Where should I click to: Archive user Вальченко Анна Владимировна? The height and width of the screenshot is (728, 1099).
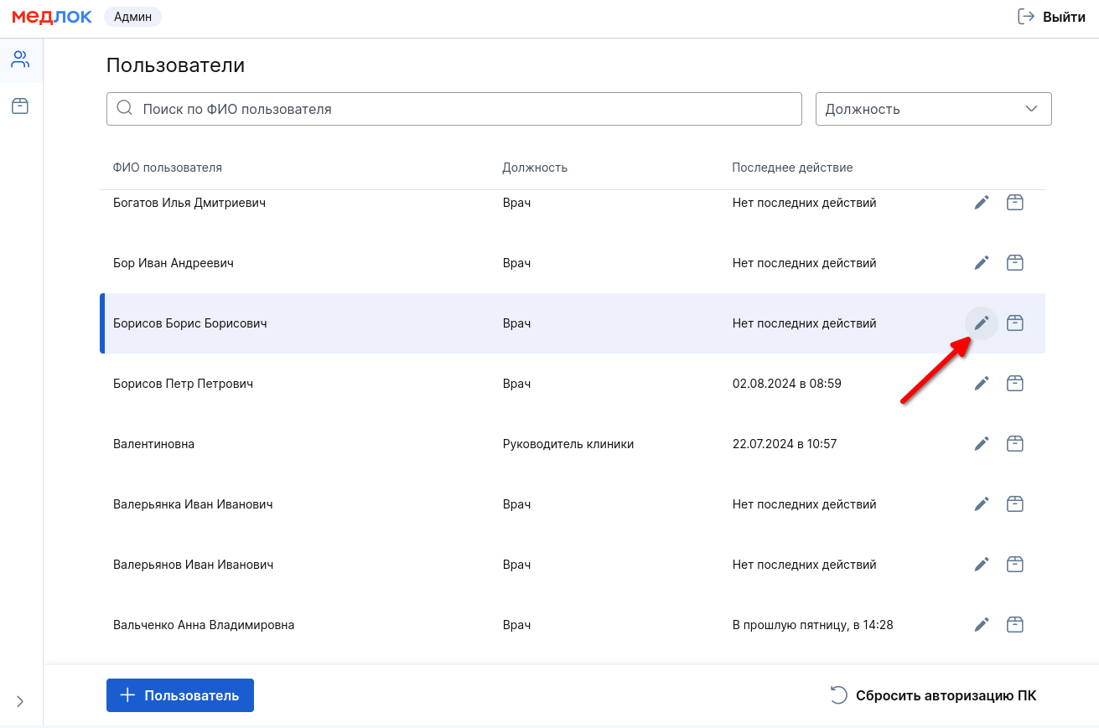tap(1014, 625)
